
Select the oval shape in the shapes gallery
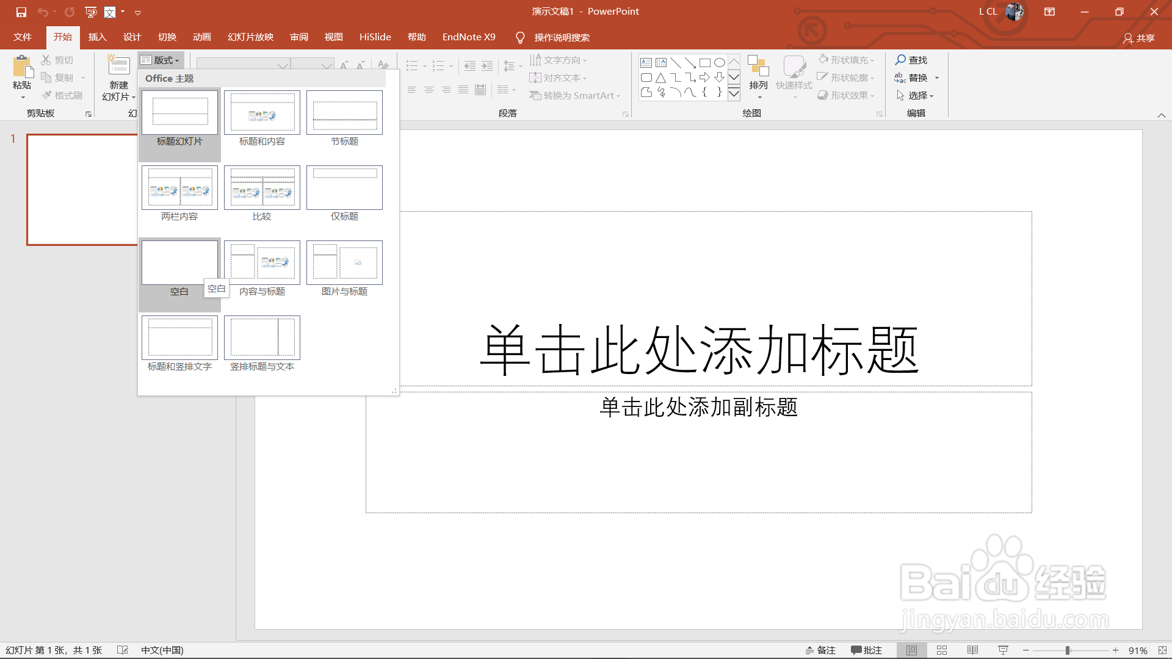pos(720,62)
